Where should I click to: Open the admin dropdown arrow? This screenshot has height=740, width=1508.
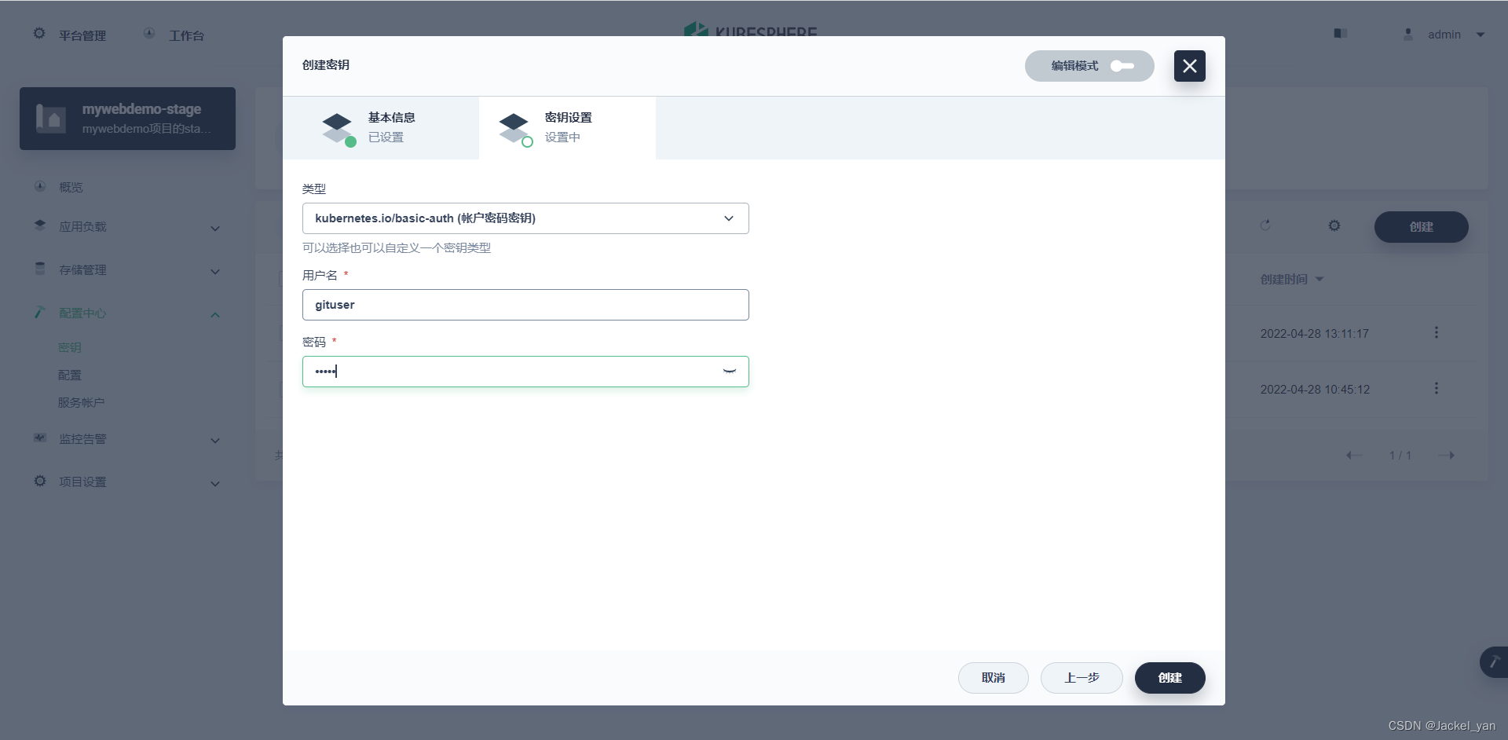tap(1481, 35)
